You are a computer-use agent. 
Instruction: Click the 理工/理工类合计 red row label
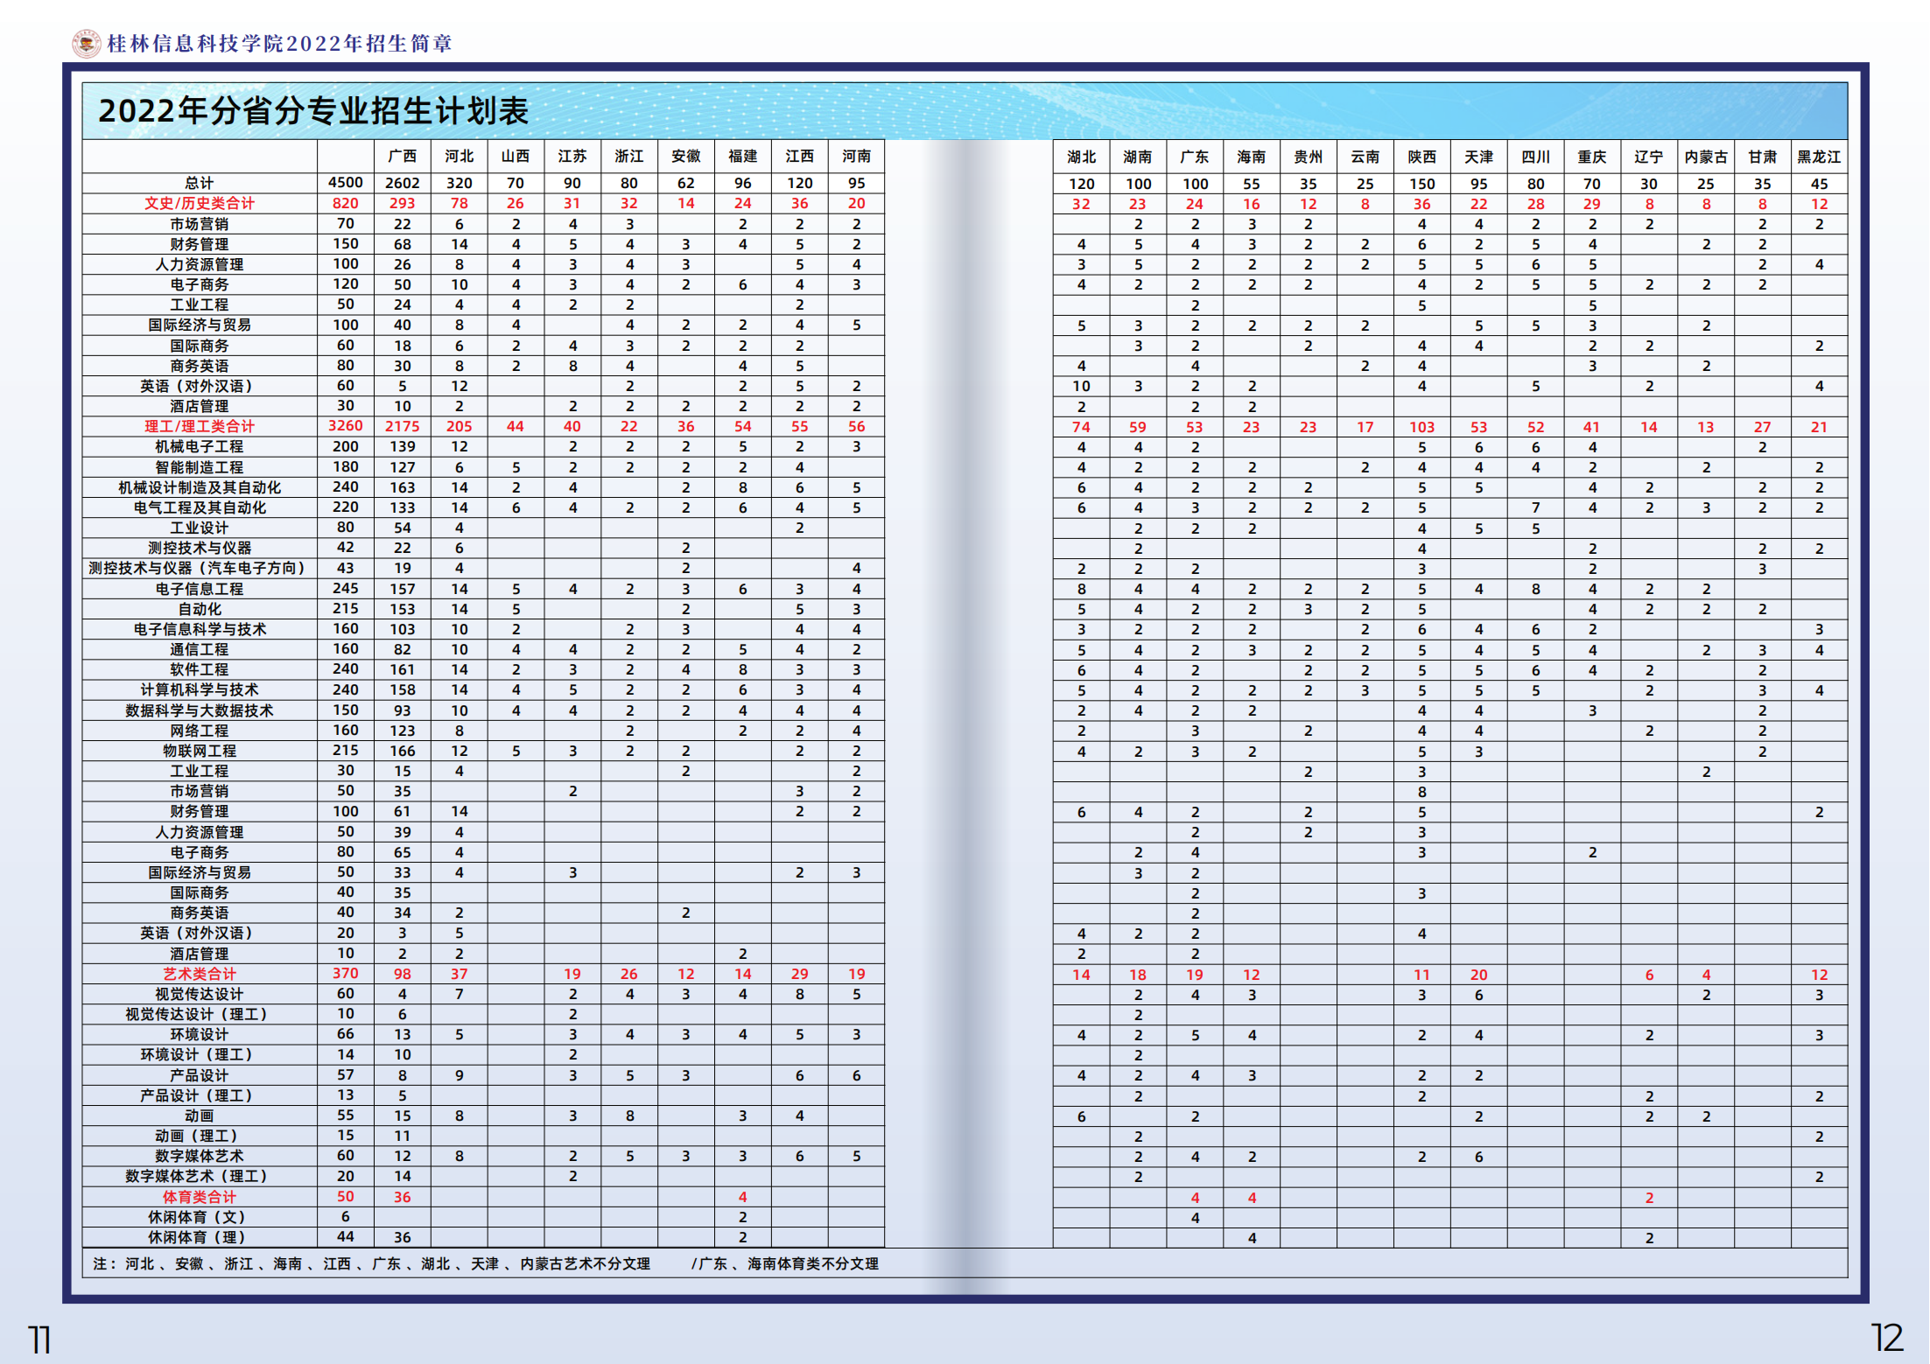pyautogui.click(x=199, y=426)
